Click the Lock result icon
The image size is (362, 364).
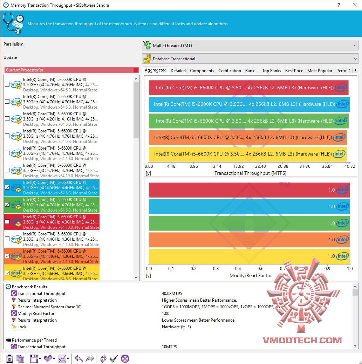coord(14,327)
